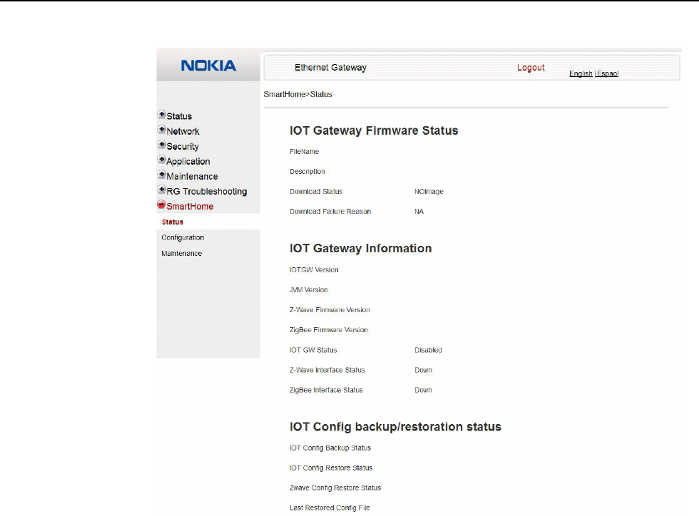This screenshot has height=516, width=699.
Task: Go to SmartHome Configuration page
Action: pyautogui.click(x=183, y=237)
